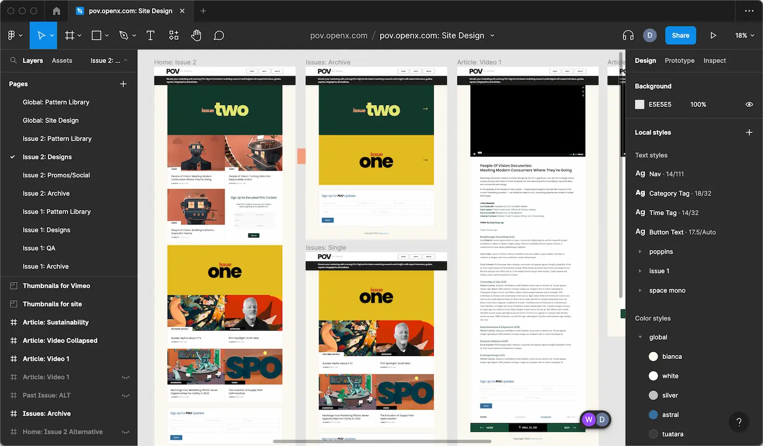The height and width of the screenshot is (446, 763).
Task: Open the pov.openx.com project link
Action: point(339,35)
